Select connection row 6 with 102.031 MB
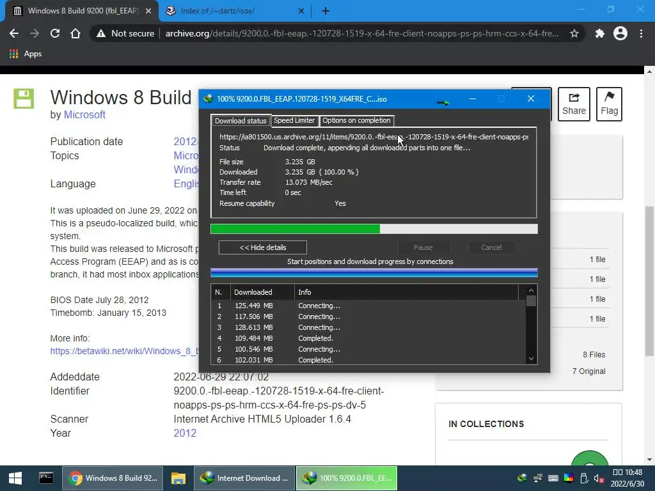 pos(368,360)
